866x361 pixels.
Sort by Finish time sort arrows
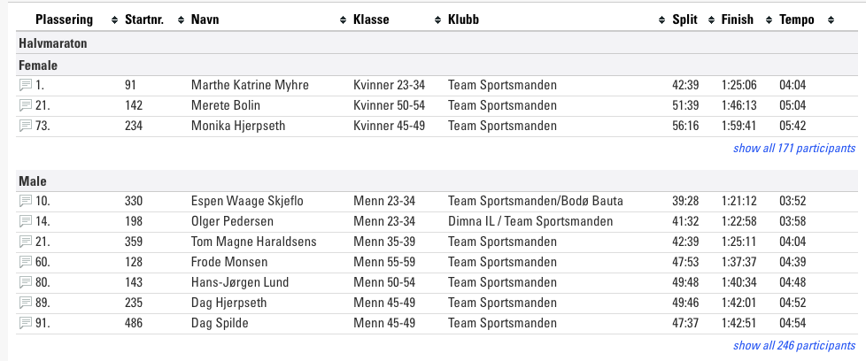[769, 20]
